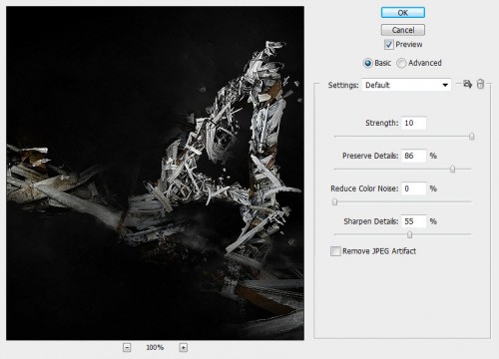
Task: Click the Reduce Color Noise slider handle
Action: 335,201
